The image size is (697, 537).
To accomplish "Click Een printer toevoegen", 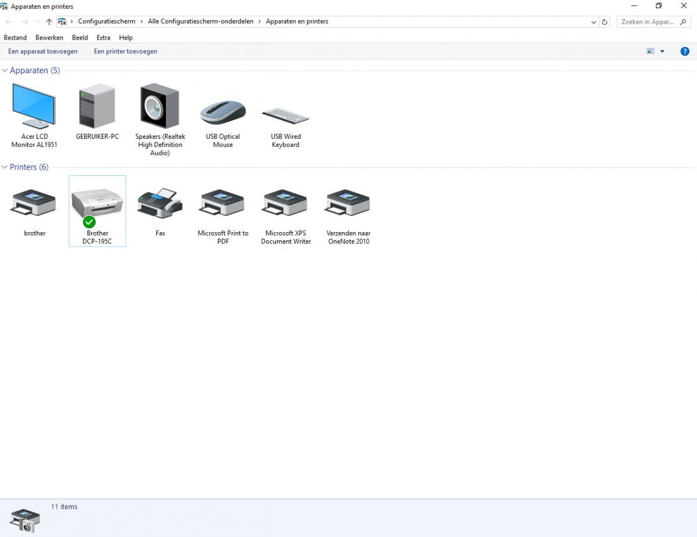I will (125, 51).
